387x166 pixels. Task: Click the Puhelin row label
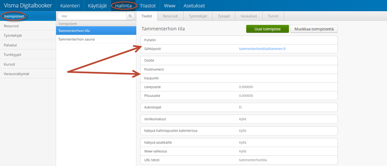150,40
